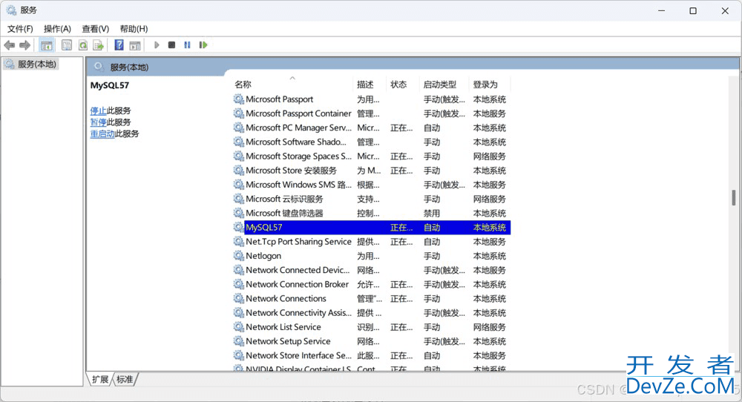The width and height of the screenshot is (742, 402).
Task: Click the gear icon of MySQL57 row
Action: point(238,228)
